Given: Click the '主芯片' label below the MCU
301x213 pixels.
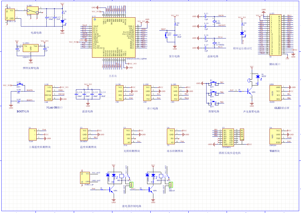Looking at the screenshot, I should (113, 76).
